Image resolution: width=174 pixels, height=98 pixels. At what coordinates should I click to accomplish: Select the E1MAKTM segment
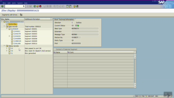tap(17, 34)
